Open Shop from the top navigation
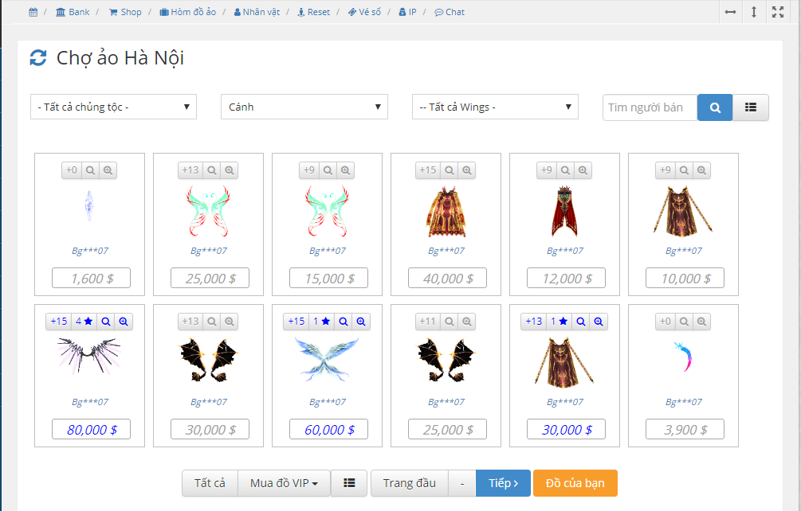This screenshot has height=511, width=801. tap(125, 12)
